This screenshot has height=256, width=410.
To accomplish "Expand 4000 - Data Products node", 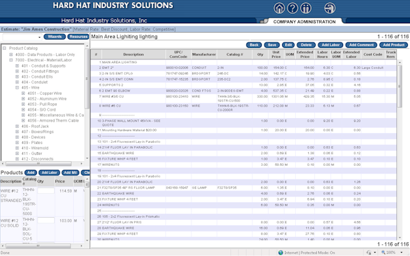I will tap(11, 55).
